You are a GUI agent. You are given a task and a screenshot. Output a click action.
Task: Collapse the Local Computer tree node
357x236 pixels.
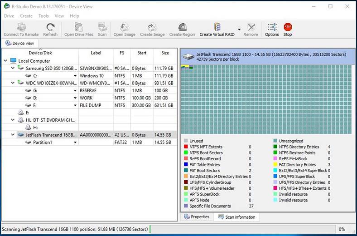coord(5,61)
